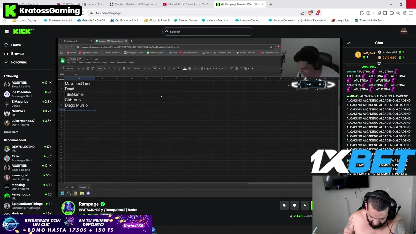Open the Kick hamburger menu
Screen dimensions: 416x234
tap(7, 32)
